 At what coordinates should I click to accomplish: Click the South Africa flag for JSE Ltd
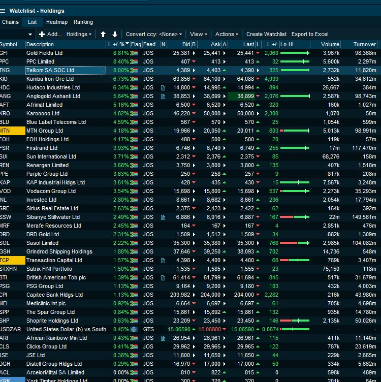(134, 356)
